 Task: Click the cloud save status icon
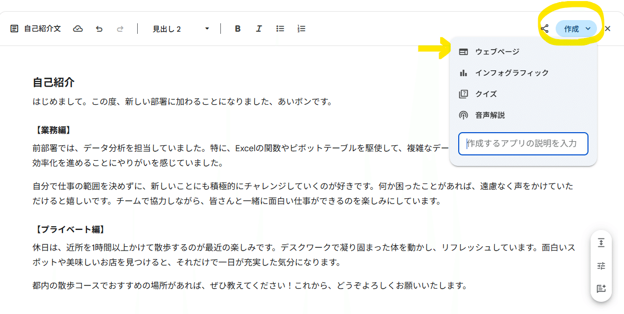click(x=78, y=29)
